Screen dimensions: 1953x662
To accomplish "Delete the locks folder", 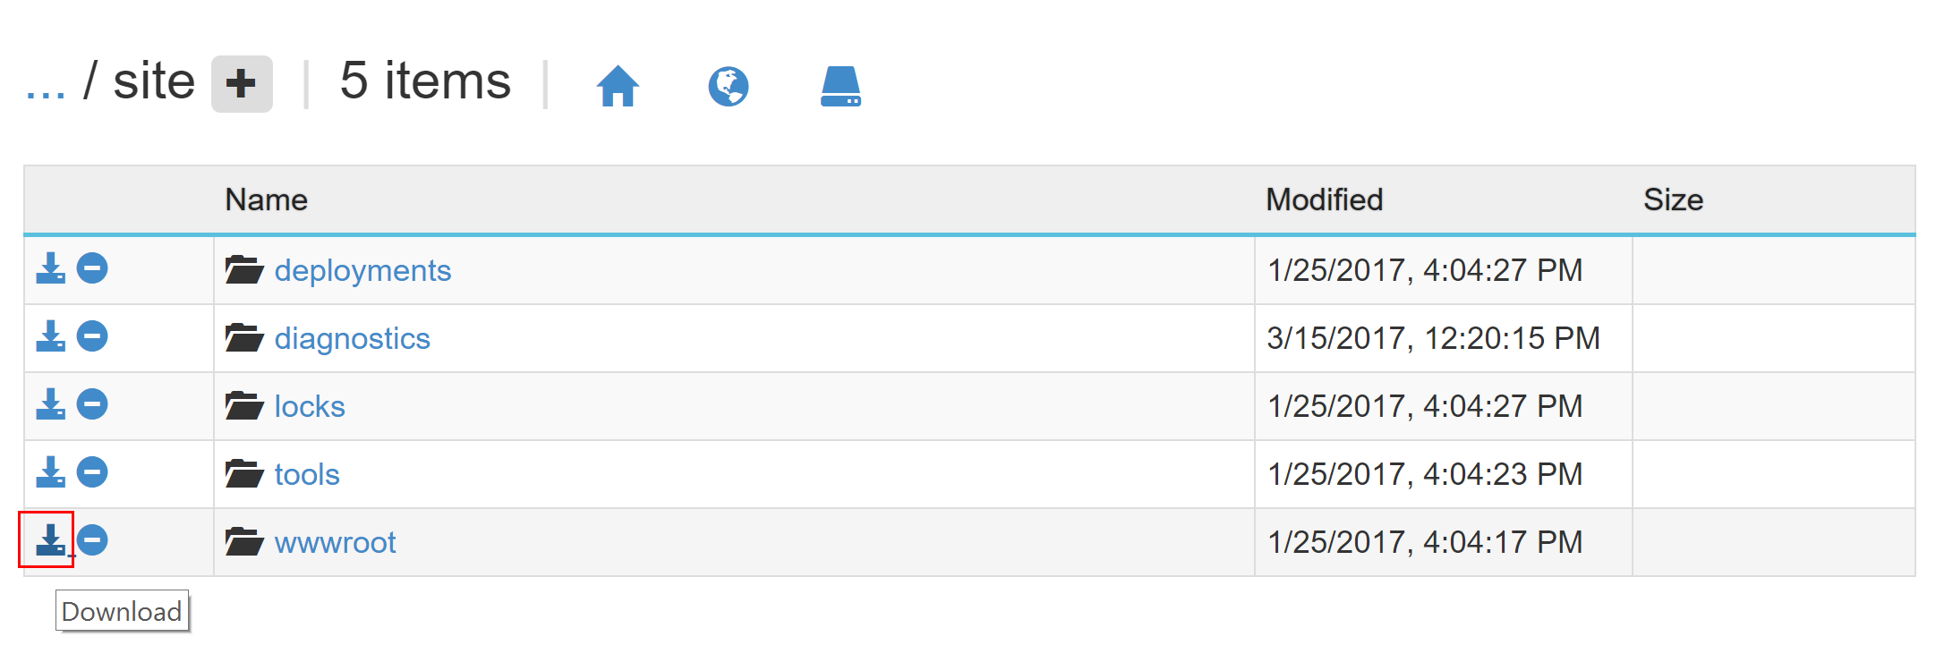I will tap(92, 404).
